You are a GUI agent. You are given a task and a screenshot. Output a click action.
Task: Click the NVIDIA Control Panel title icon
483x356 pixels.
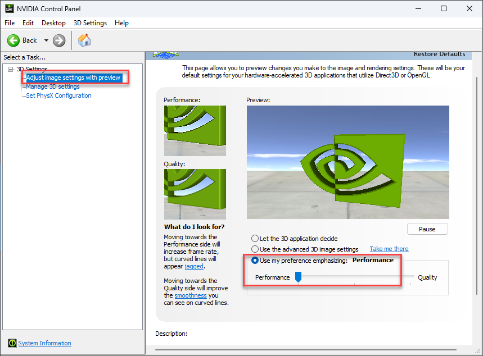pyautogui.click(x=9, y=8)
